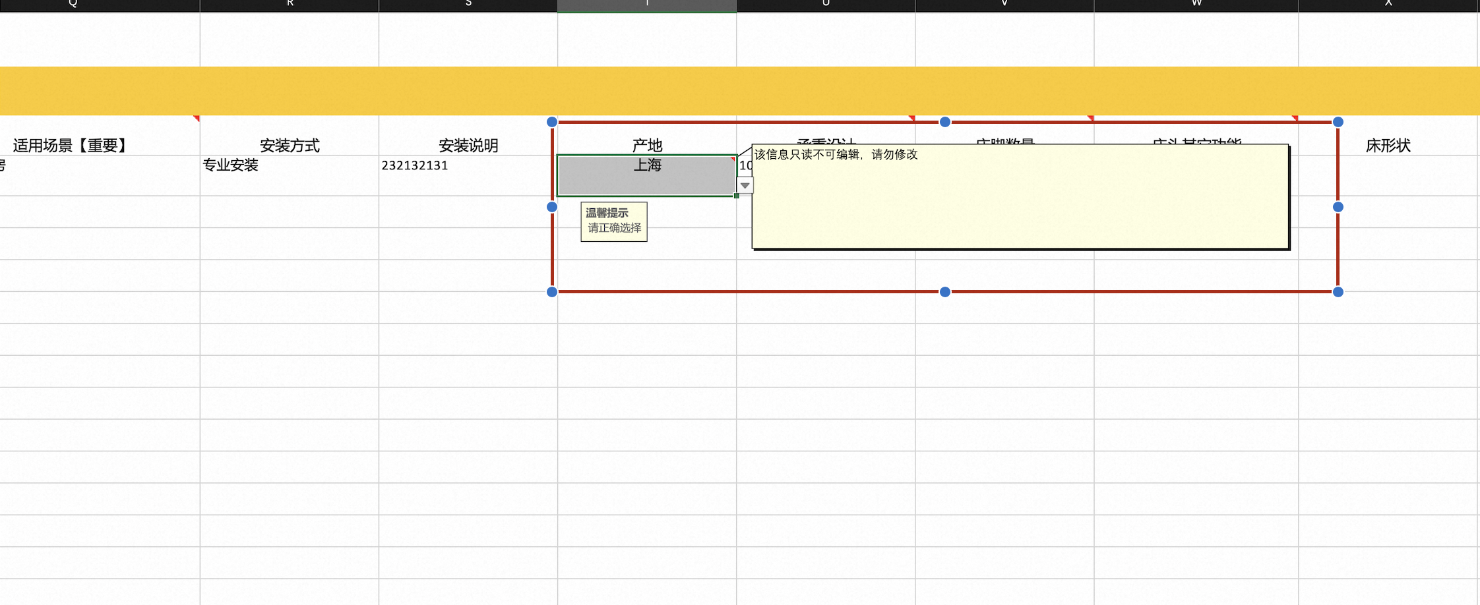Click the 产地 column header cell

coord(647,144)
